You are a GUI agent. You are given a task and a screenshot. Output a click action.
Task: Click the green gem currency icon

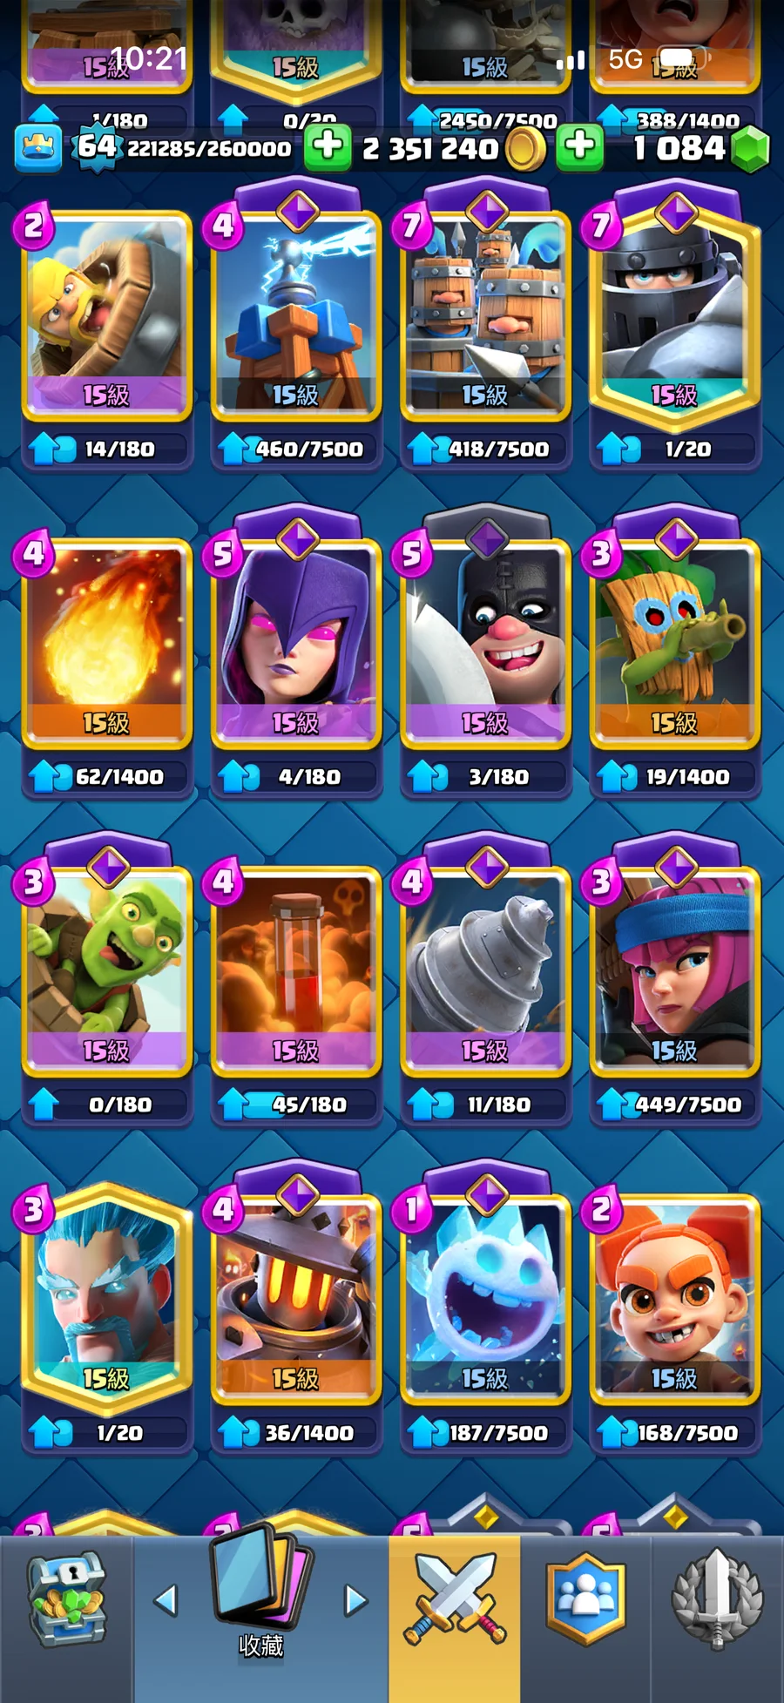point(749,148)
